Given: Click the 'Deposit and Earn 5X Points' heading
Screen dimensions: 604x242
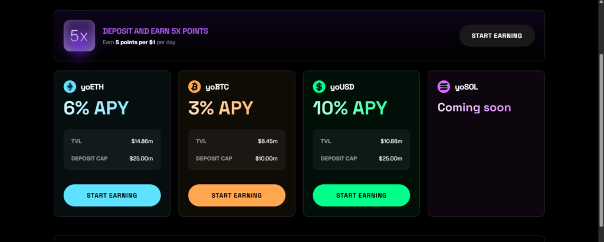Looking at the screenshot, I should (x=155, y=31).
